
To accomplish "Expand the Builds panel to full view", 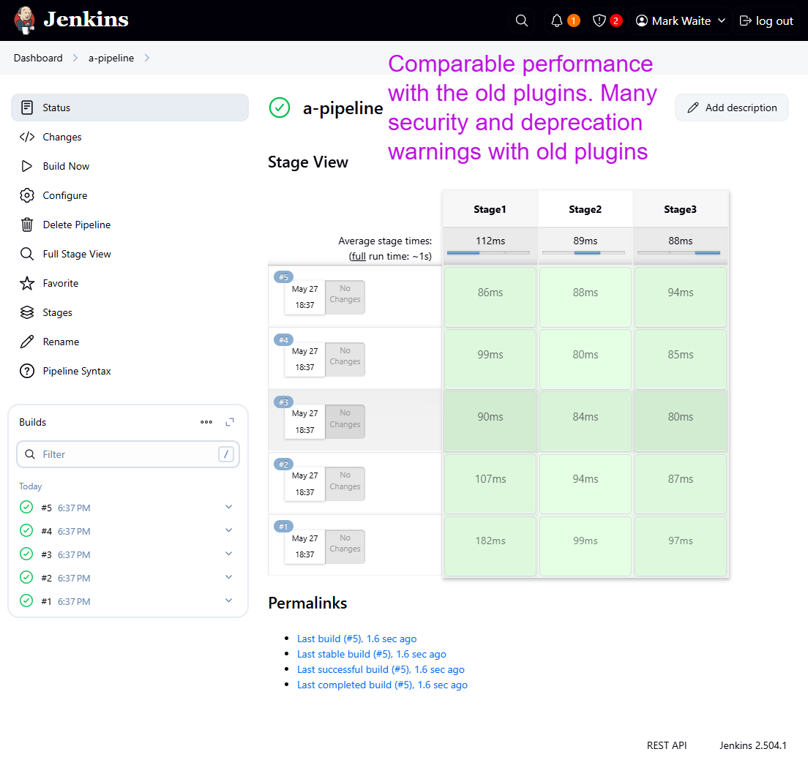I will pos(230,422).
